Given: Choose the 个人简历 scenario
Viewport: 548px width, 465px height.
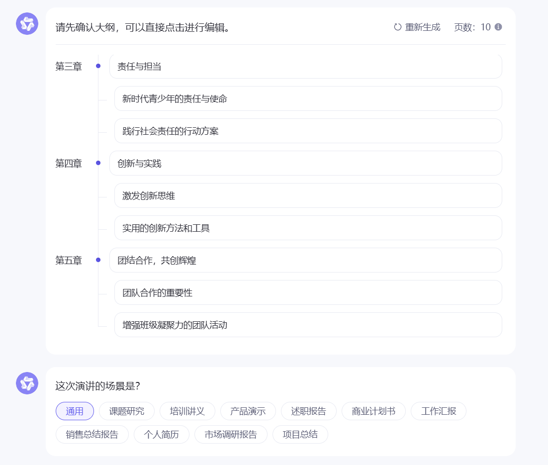Looking at the screenshot, I should (162, 434).
